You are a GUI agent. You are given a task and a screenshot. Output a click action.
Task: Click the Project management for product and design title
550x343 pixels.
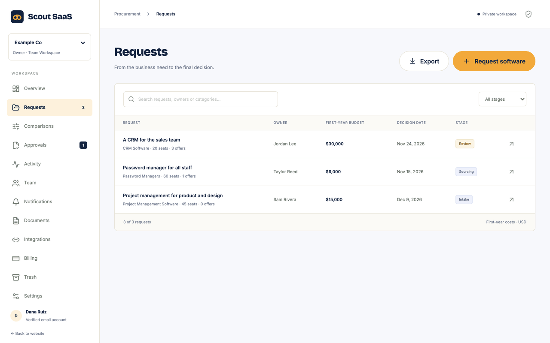173,196
